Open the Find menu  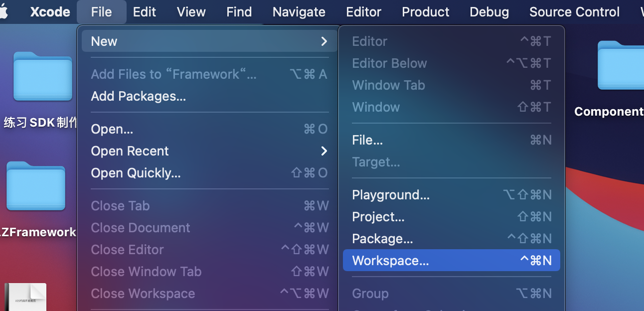(x=239, y=11)
